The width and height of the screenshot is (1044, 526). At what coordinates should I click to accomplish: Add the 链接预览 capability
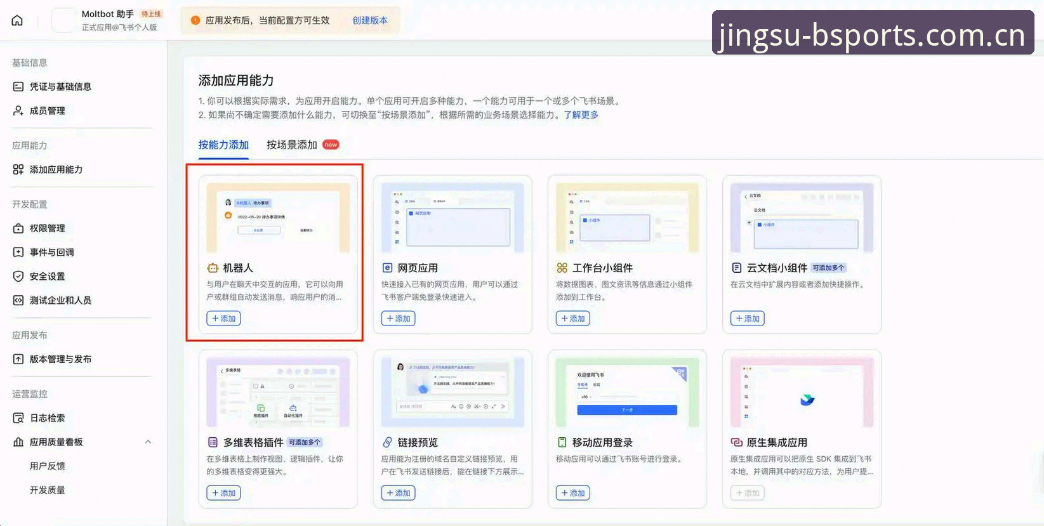click(398, 493)
